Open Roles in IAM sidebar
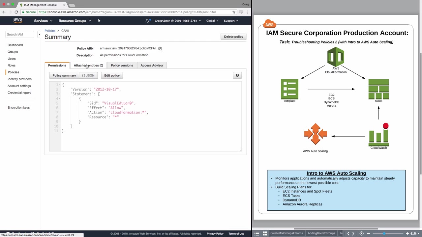422x237 pixels. click(12, 66)
